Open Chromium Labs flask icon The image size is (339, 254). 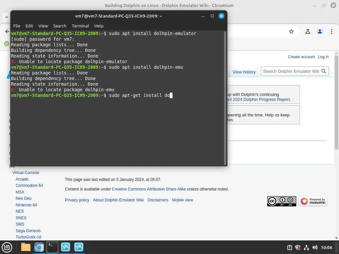click(x=308, y=31)
